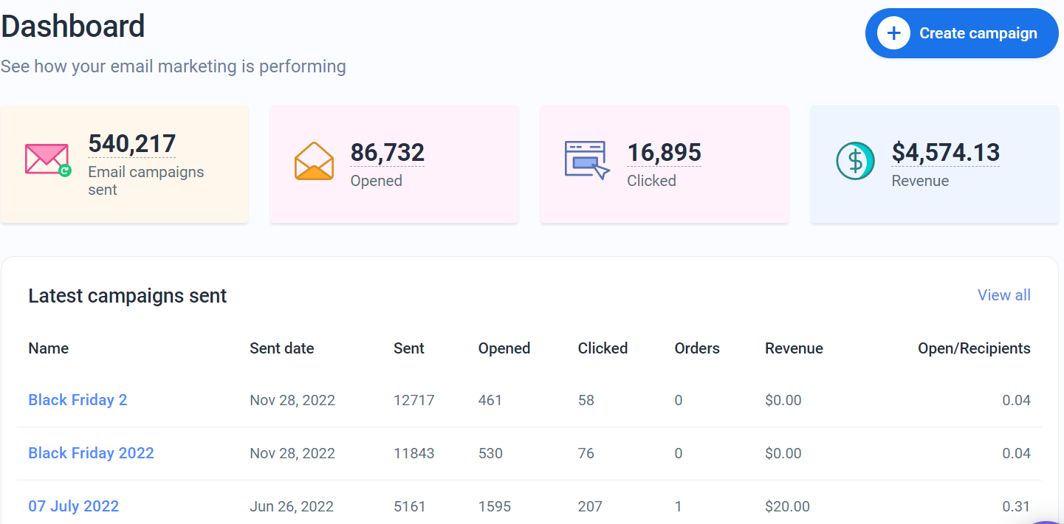
Task: Click the opened count 1595
Action: [495, 506]
